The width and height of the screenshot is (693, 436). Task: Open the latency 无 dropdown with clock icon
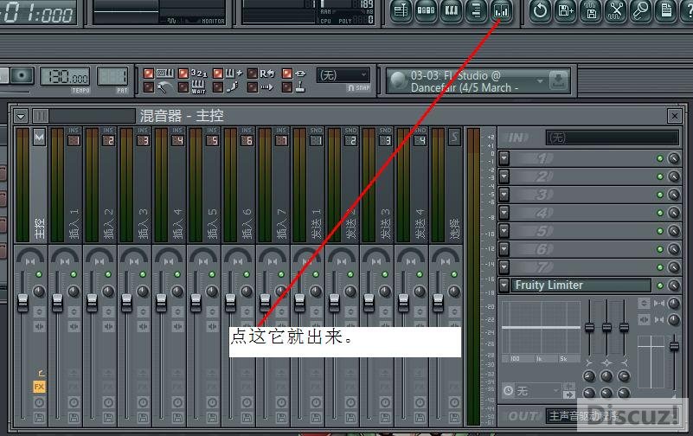(x=531, y=391)
